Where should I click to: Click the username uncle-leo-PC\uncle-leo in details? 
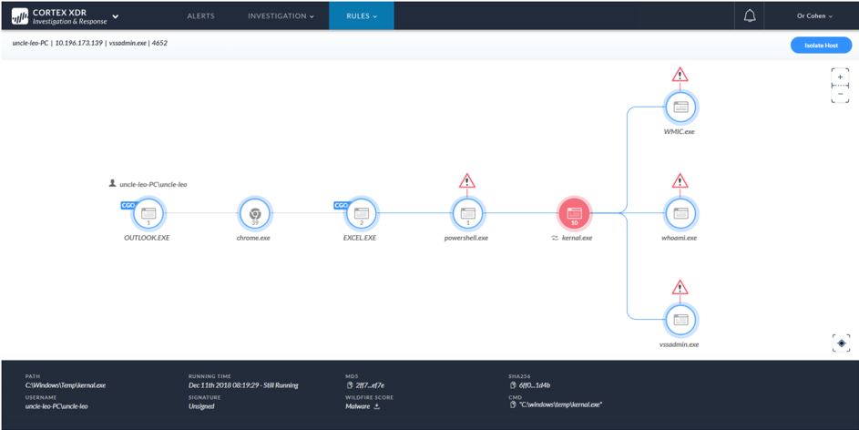coord(56,406)
